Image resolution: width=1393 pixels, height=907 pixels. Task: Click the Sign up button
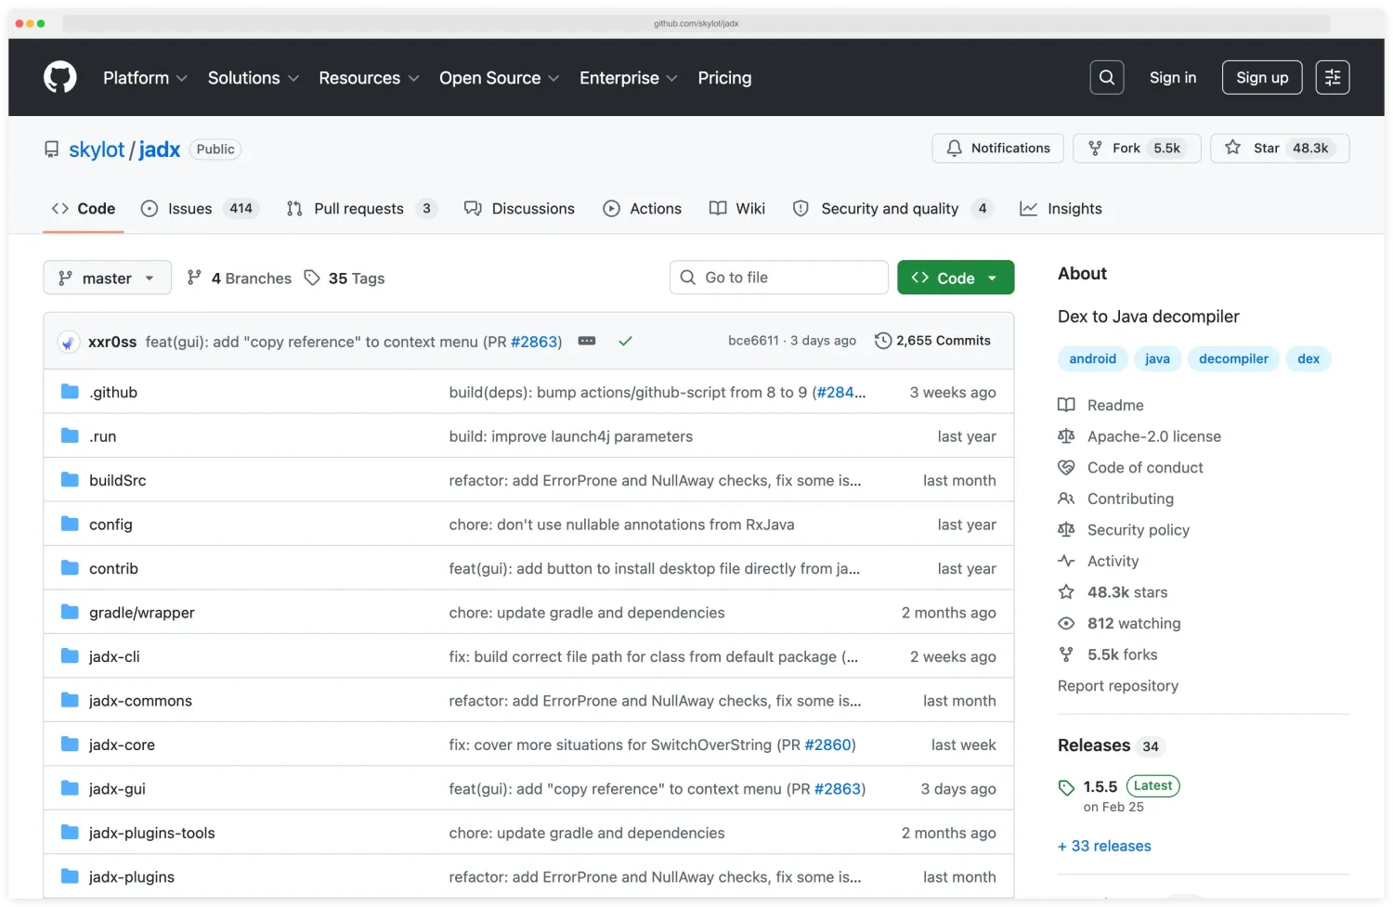tap(1262, 78)
